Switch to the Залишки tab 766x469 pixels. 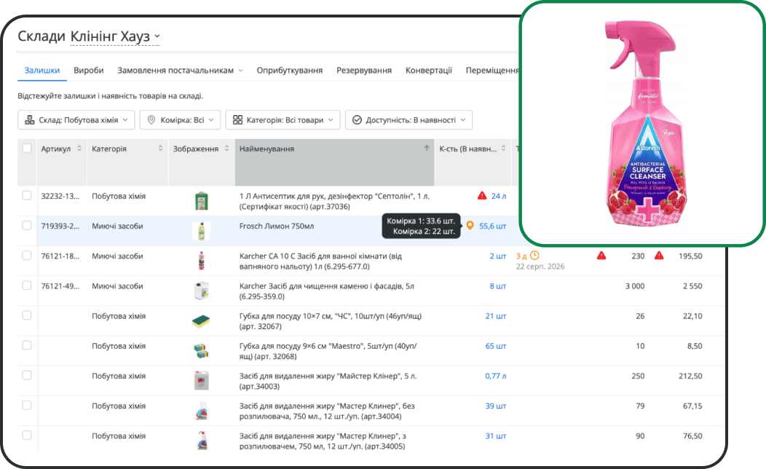tap(42, 71)
